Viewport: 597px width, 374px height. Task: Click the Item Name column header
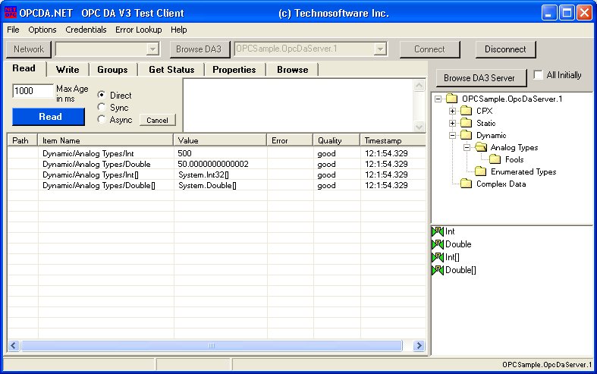coord(105,140)
